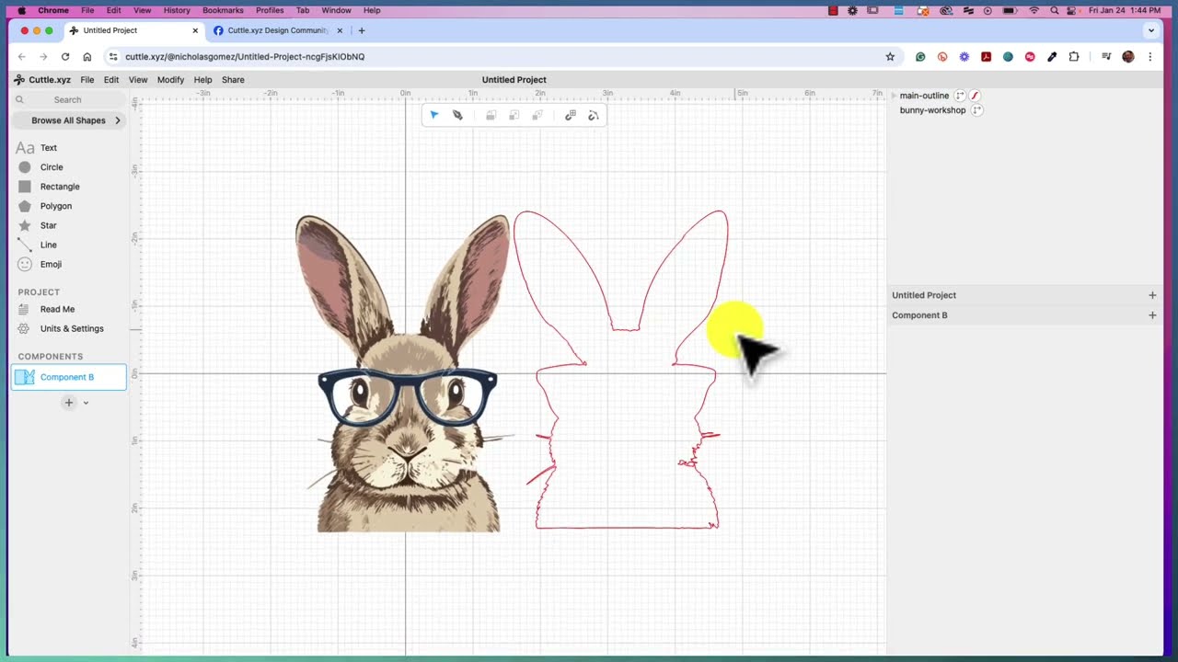
Task: Expand Component B section with plus
Action: coord(1152,315)
